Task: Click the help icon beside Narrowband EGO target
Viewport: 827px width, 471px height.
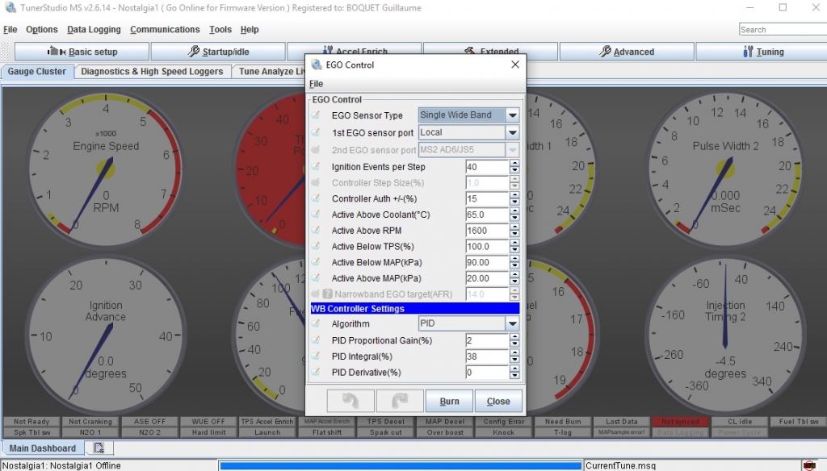Action: (x=328, y=294)
